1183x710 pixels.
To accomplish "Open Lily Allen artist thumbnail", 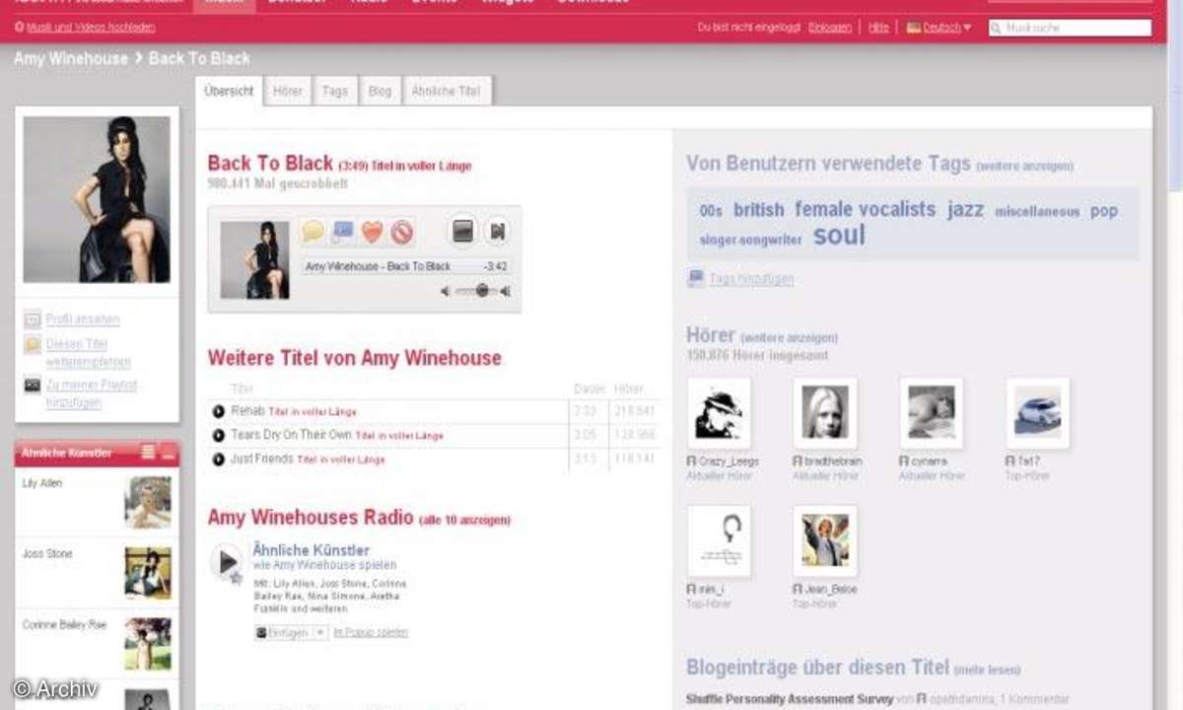I will click(148, 503).
